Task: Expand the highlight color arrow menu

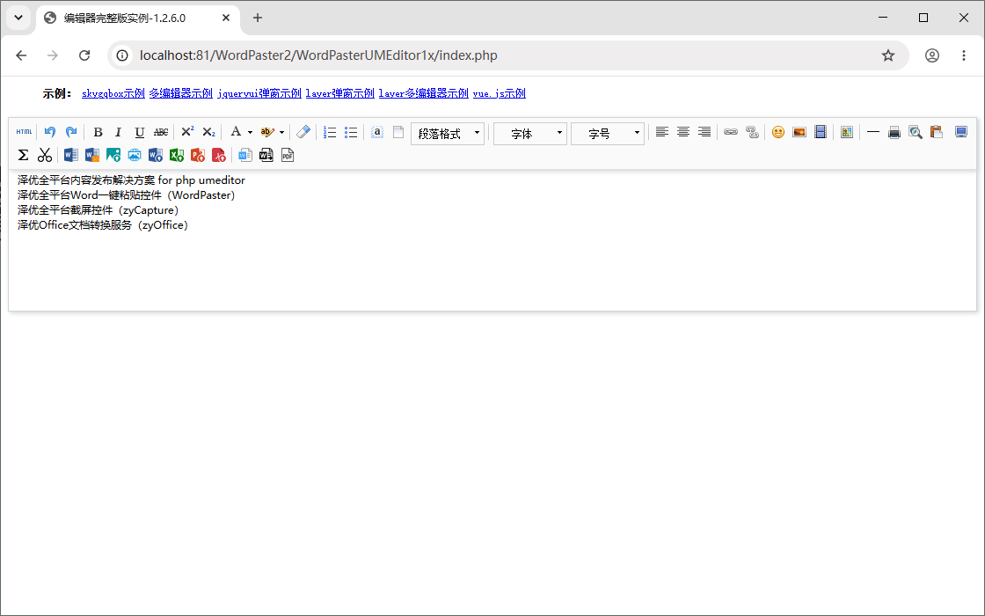Action: [281, 133]
